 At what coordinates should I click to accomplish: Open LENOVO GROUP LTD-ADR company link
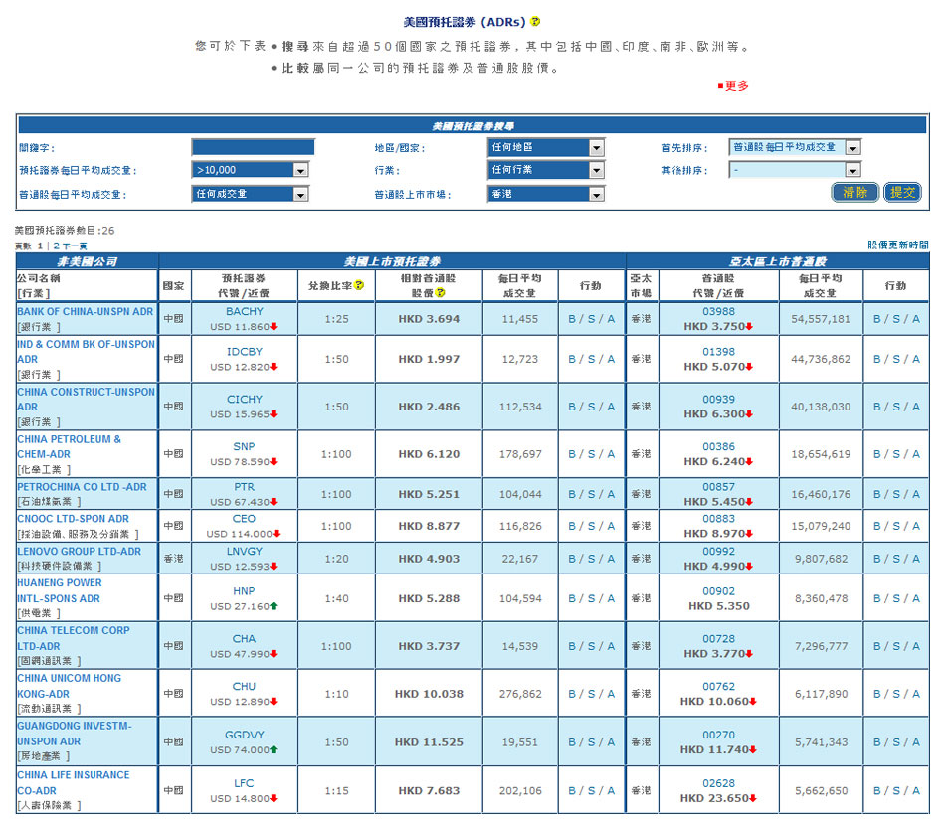pyautogui.click(x=79, y=551)
